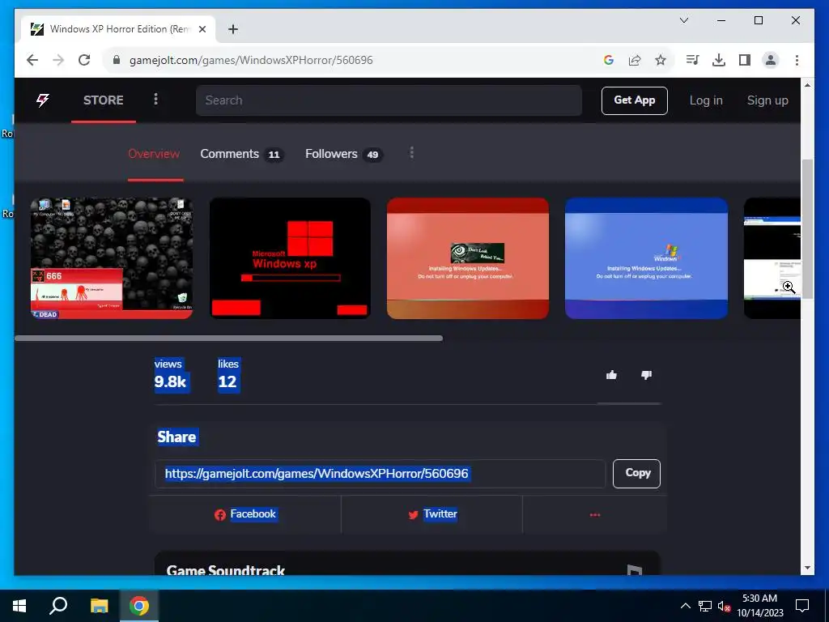Open the STORE tab in navbar
The width and height of the screenshot is (829, 622).
pos(103,100)
